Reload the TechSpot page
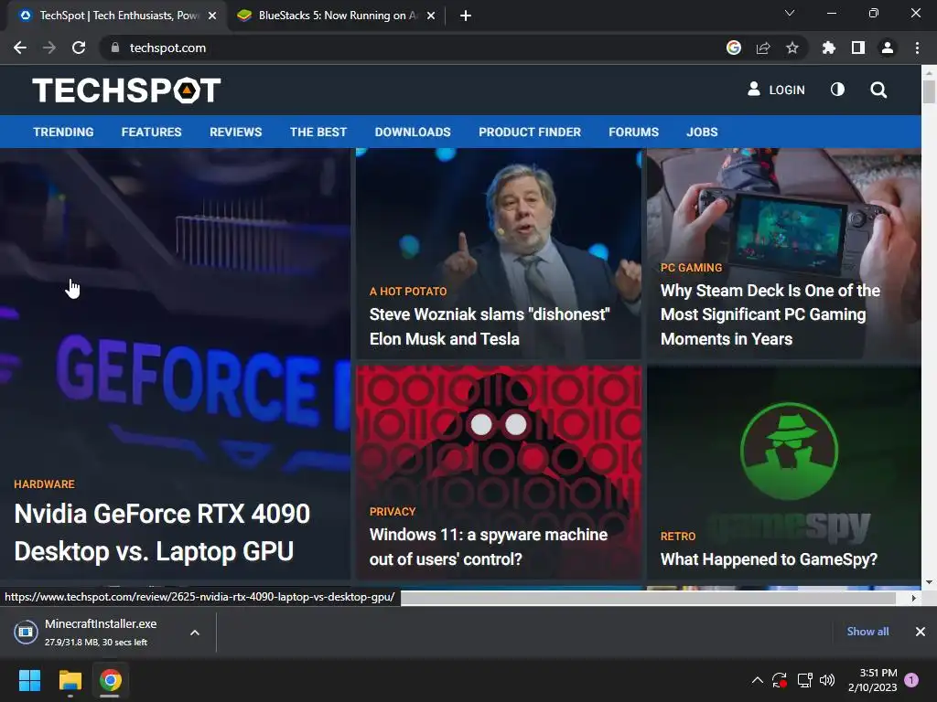This screenshot has height=702, width=937. coord(79,48)
